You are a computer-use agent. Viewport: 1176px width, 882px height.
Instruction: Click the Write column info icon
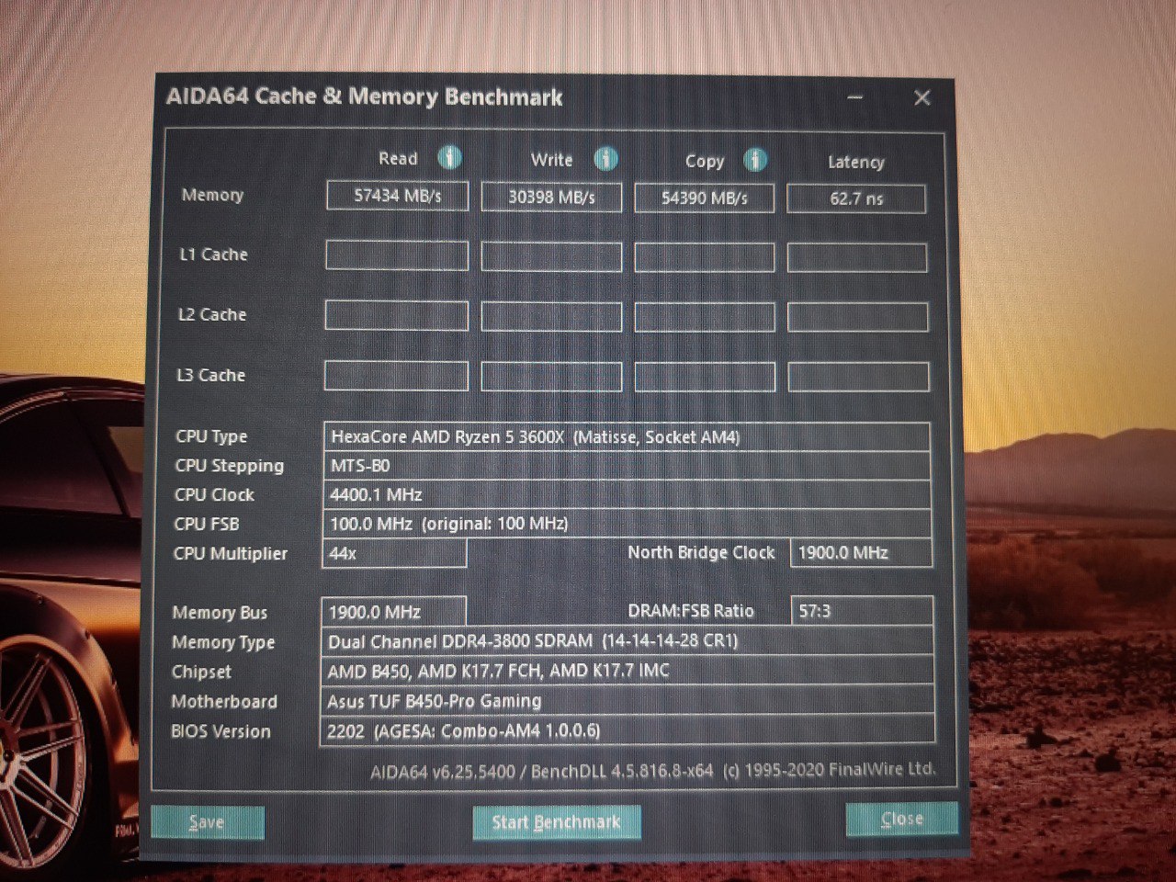tap(605, 159)
